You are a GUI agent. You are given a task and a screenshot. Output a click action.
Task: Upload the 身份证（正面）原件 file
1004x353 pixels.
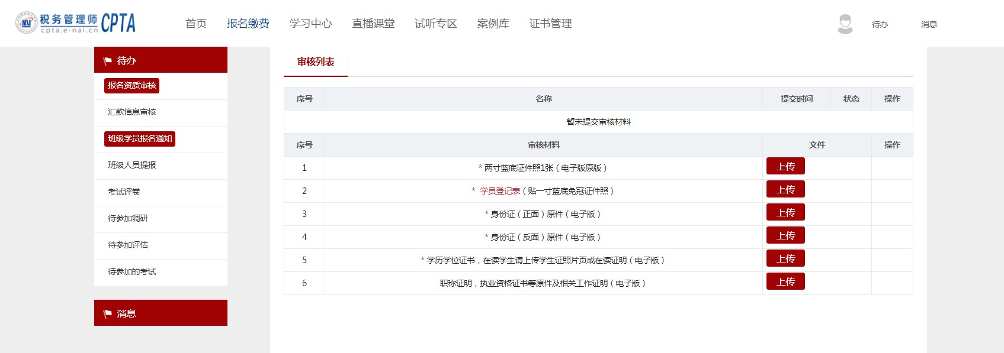tap(785, 212)
